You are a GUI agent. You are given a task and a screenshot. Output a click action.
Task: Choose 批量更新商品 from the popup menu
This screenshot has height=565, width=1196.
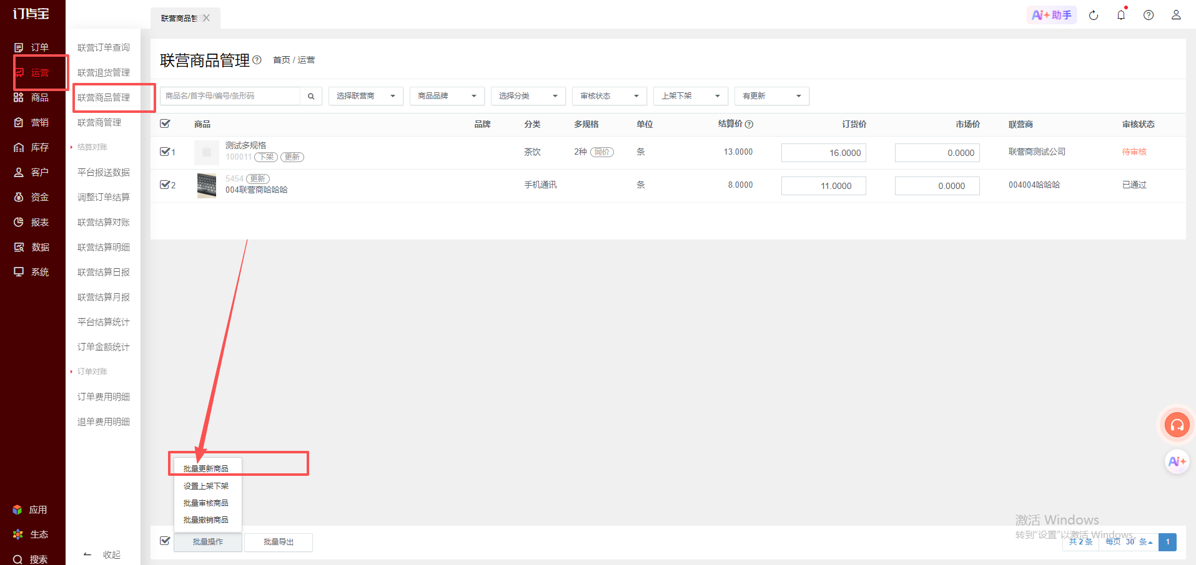coord(206,469)
